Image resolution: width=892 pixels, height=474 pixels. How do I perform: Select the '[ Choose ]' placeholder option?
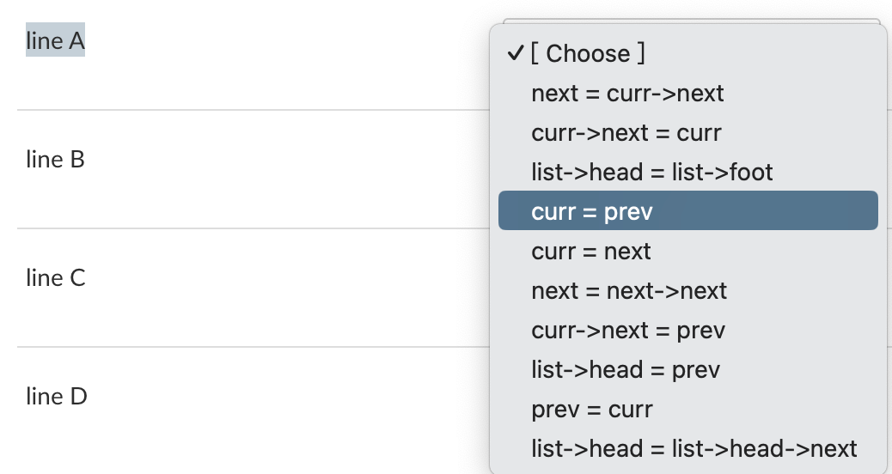(687, 53)
